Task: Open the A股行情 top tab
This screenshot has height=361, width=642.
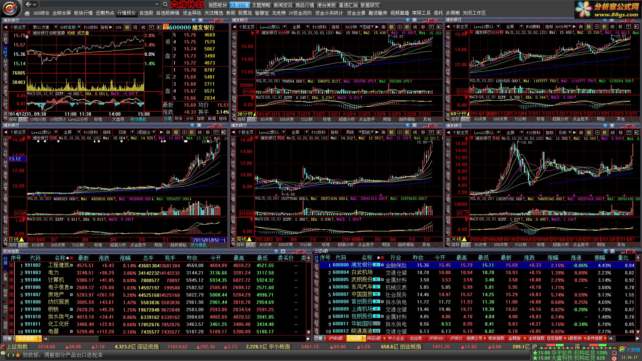Action: (240, 5)
